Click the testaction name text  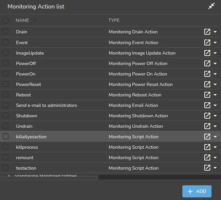(x=26, y=168)
